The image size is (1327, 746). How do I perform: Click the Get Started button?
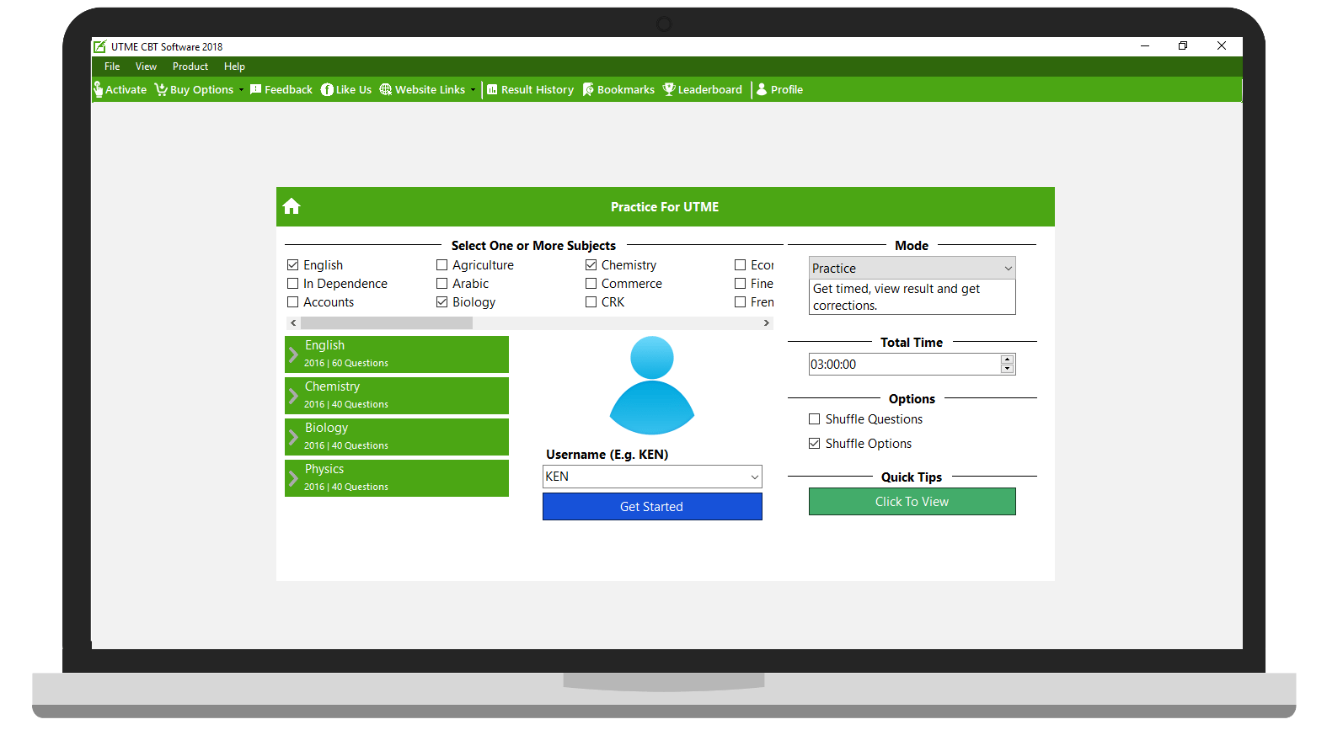click(652, 507)
